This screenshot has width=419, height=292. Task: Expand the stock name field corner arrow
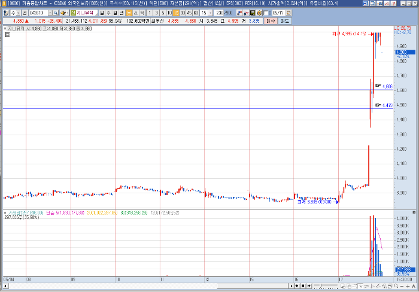[96, 14]
